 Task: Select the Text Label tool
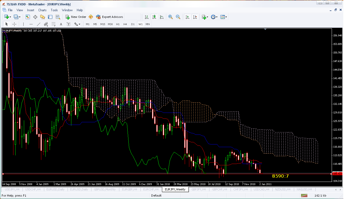click(x=69, y=24)
